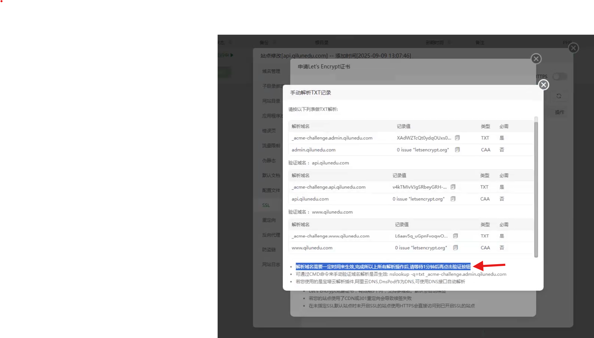Viewport: 594px width, 338px height.
Task: Copy the api.qilunedu.com CAA record value
Action: coord(453,199)
